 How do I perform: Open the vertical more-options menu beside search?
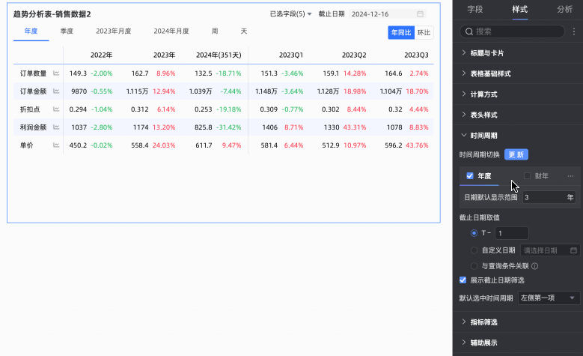574,31
